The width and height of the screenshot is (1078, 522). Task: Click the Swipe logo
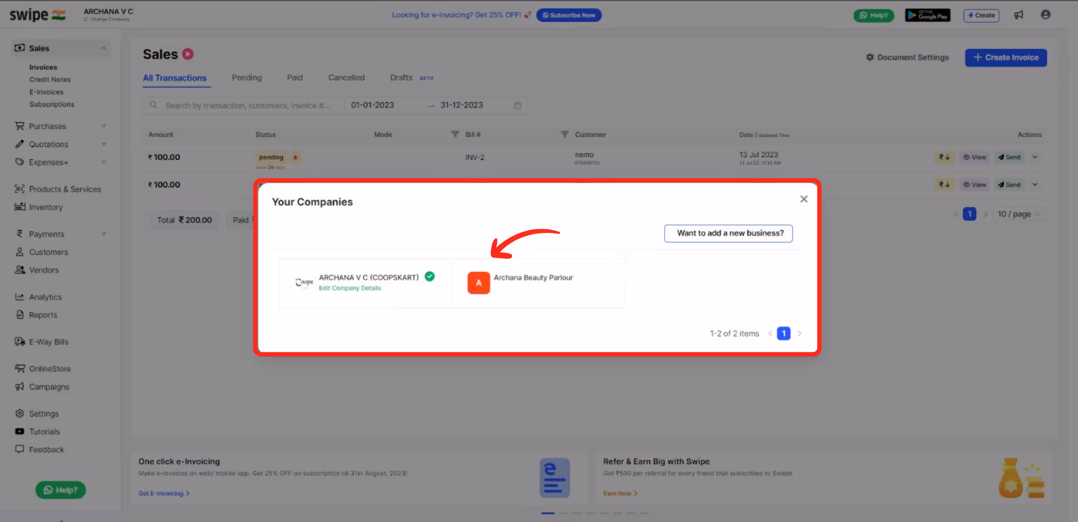click(37, 15)
